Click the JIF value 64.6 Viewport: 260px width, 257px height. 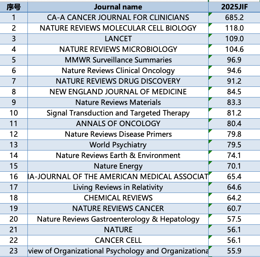click(x=234, y=187)
